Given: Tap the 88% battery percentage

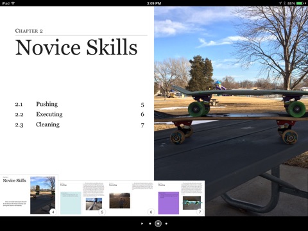Looking at the screenshot, I should coord(291,3).
